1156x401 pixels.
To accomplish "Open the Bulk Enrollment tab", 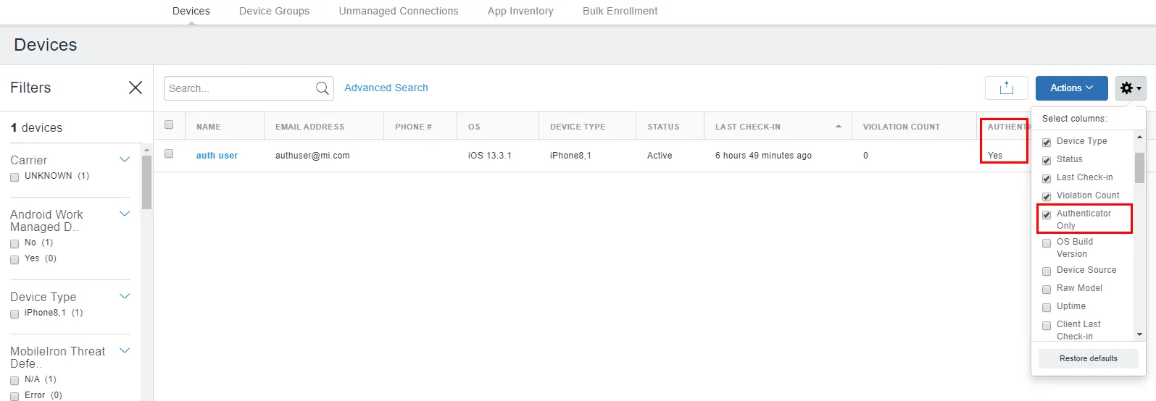I will pyautogui.click(x=620, y=11).
